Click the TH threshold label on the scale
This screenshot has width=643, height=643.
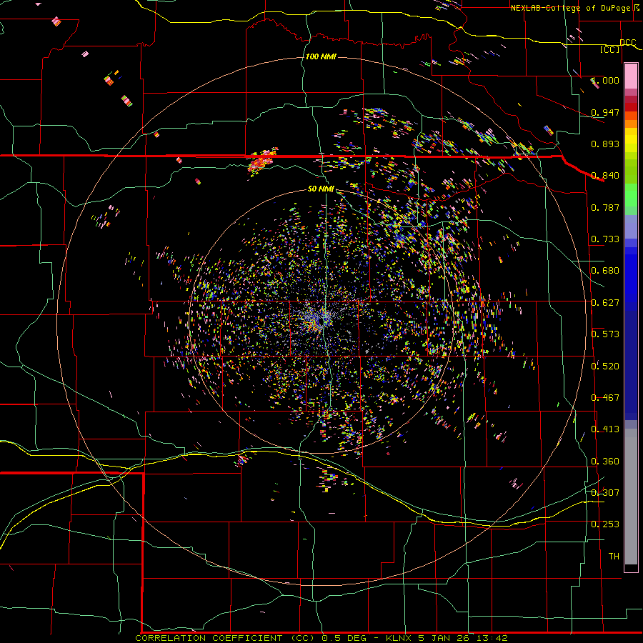point(614,556)
